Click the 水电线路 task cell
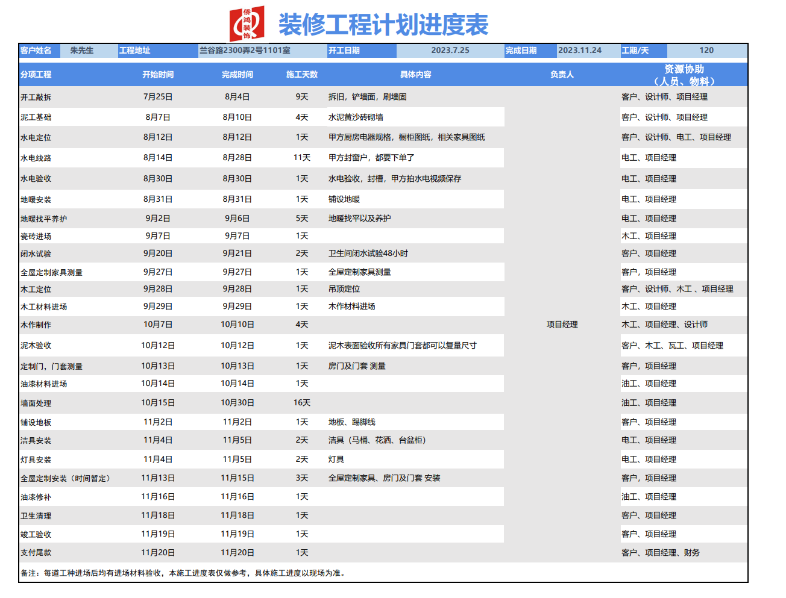 [36, 158]
